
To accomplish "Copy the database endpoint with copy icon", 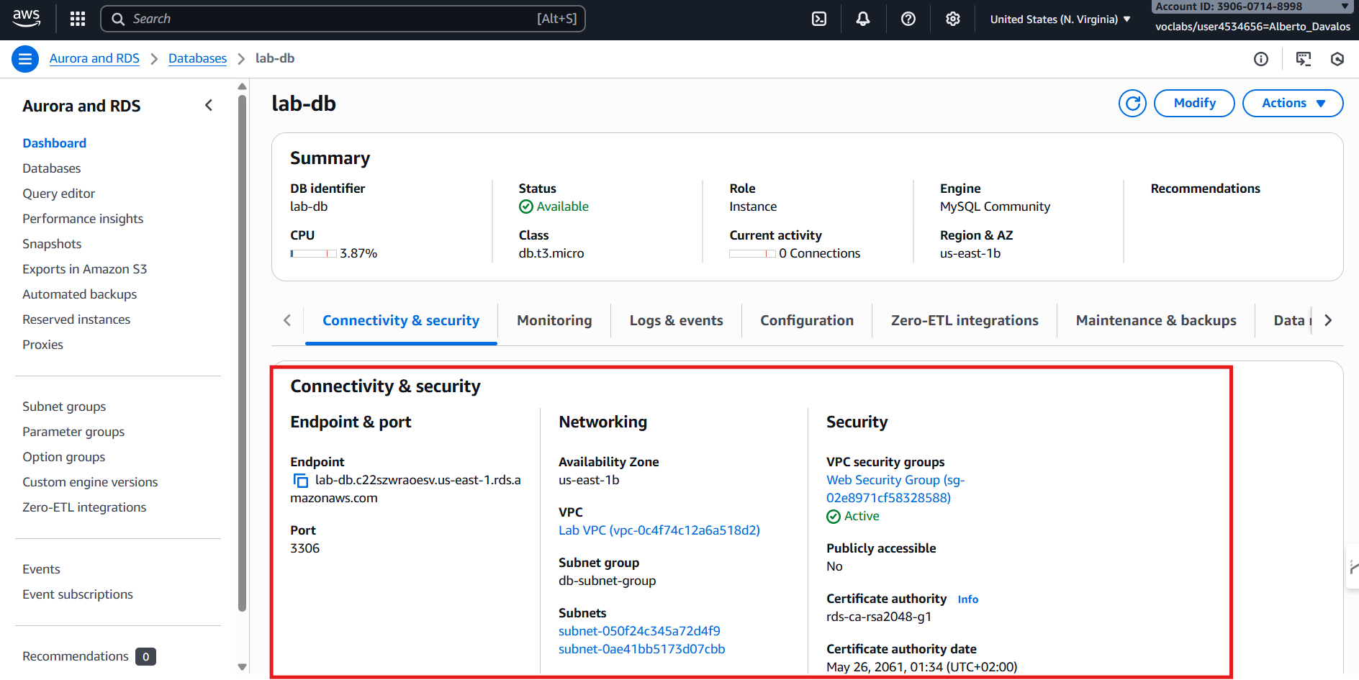I will click(x=301, y=481).
